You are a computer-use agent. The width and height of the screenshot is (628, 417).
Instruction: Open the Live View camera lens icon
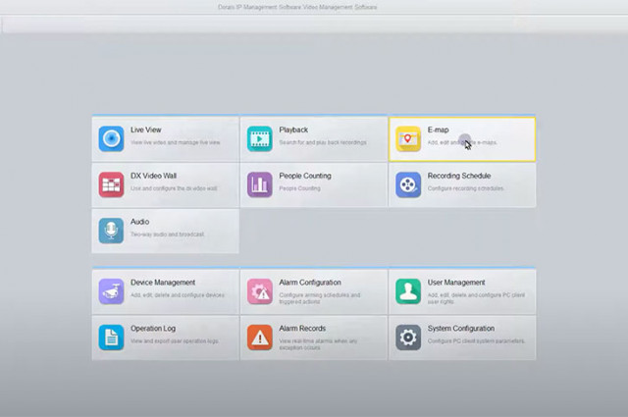click(111, 138)
